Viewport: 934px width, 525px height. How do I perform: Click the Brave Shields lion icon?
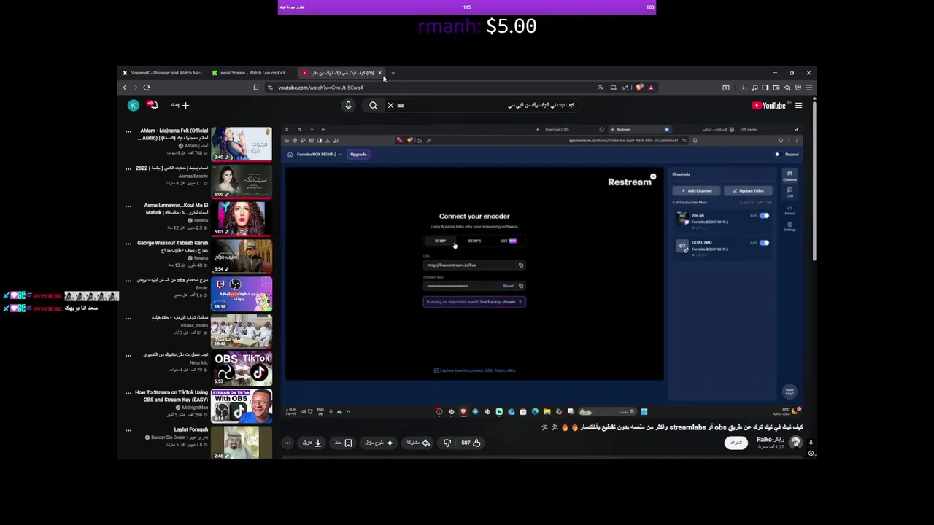point(639,87)
